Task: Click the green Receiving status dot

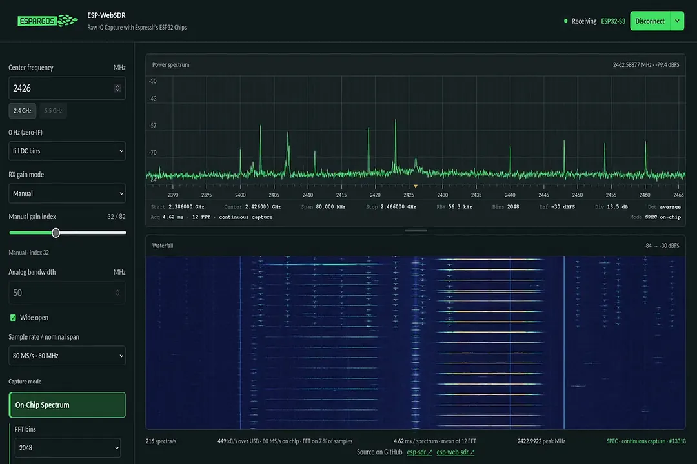Action: pos(565,21)
